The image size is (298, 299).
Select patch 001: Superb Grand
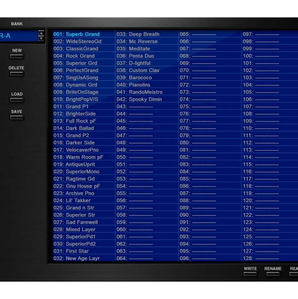click(84, 34)
